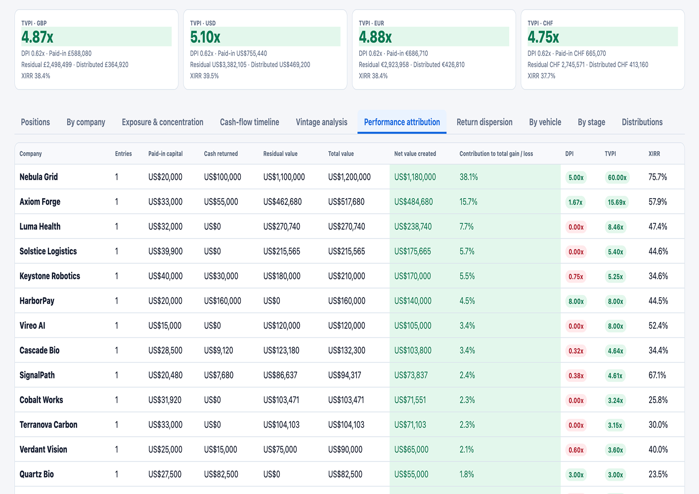Click the Entries column header
This screenshot has height=494, width=699.
click(124, 154)
